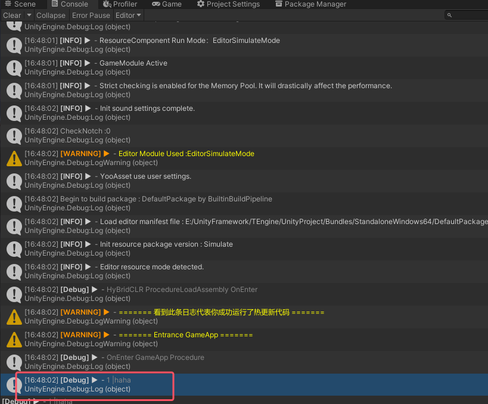
Task: Enable Error Pause in the console toolbar
Action: 91,15
